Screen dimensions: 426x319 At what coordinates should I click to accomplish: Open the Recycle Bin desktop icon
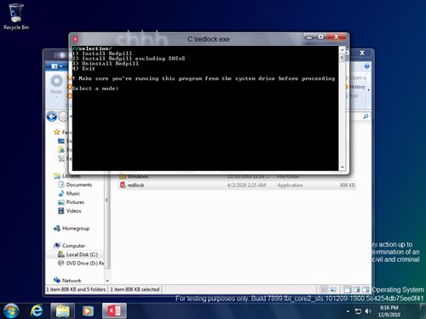[x=16, y=16]
